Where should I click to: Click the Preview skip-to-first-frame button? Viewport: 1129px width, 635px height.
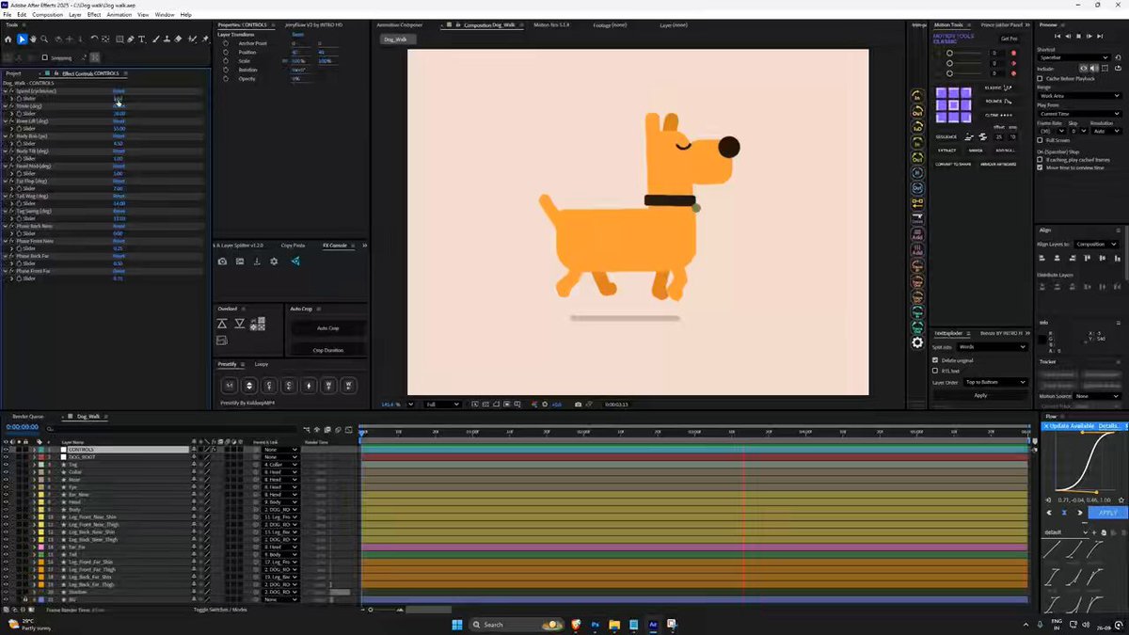1057,36
